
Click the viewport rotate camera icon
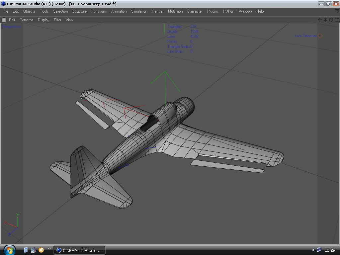331,20
